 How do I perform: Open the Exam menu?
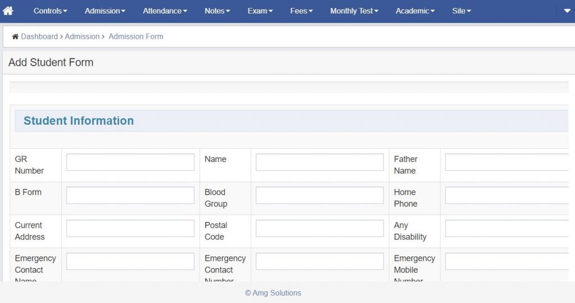(x=260, y=11)
